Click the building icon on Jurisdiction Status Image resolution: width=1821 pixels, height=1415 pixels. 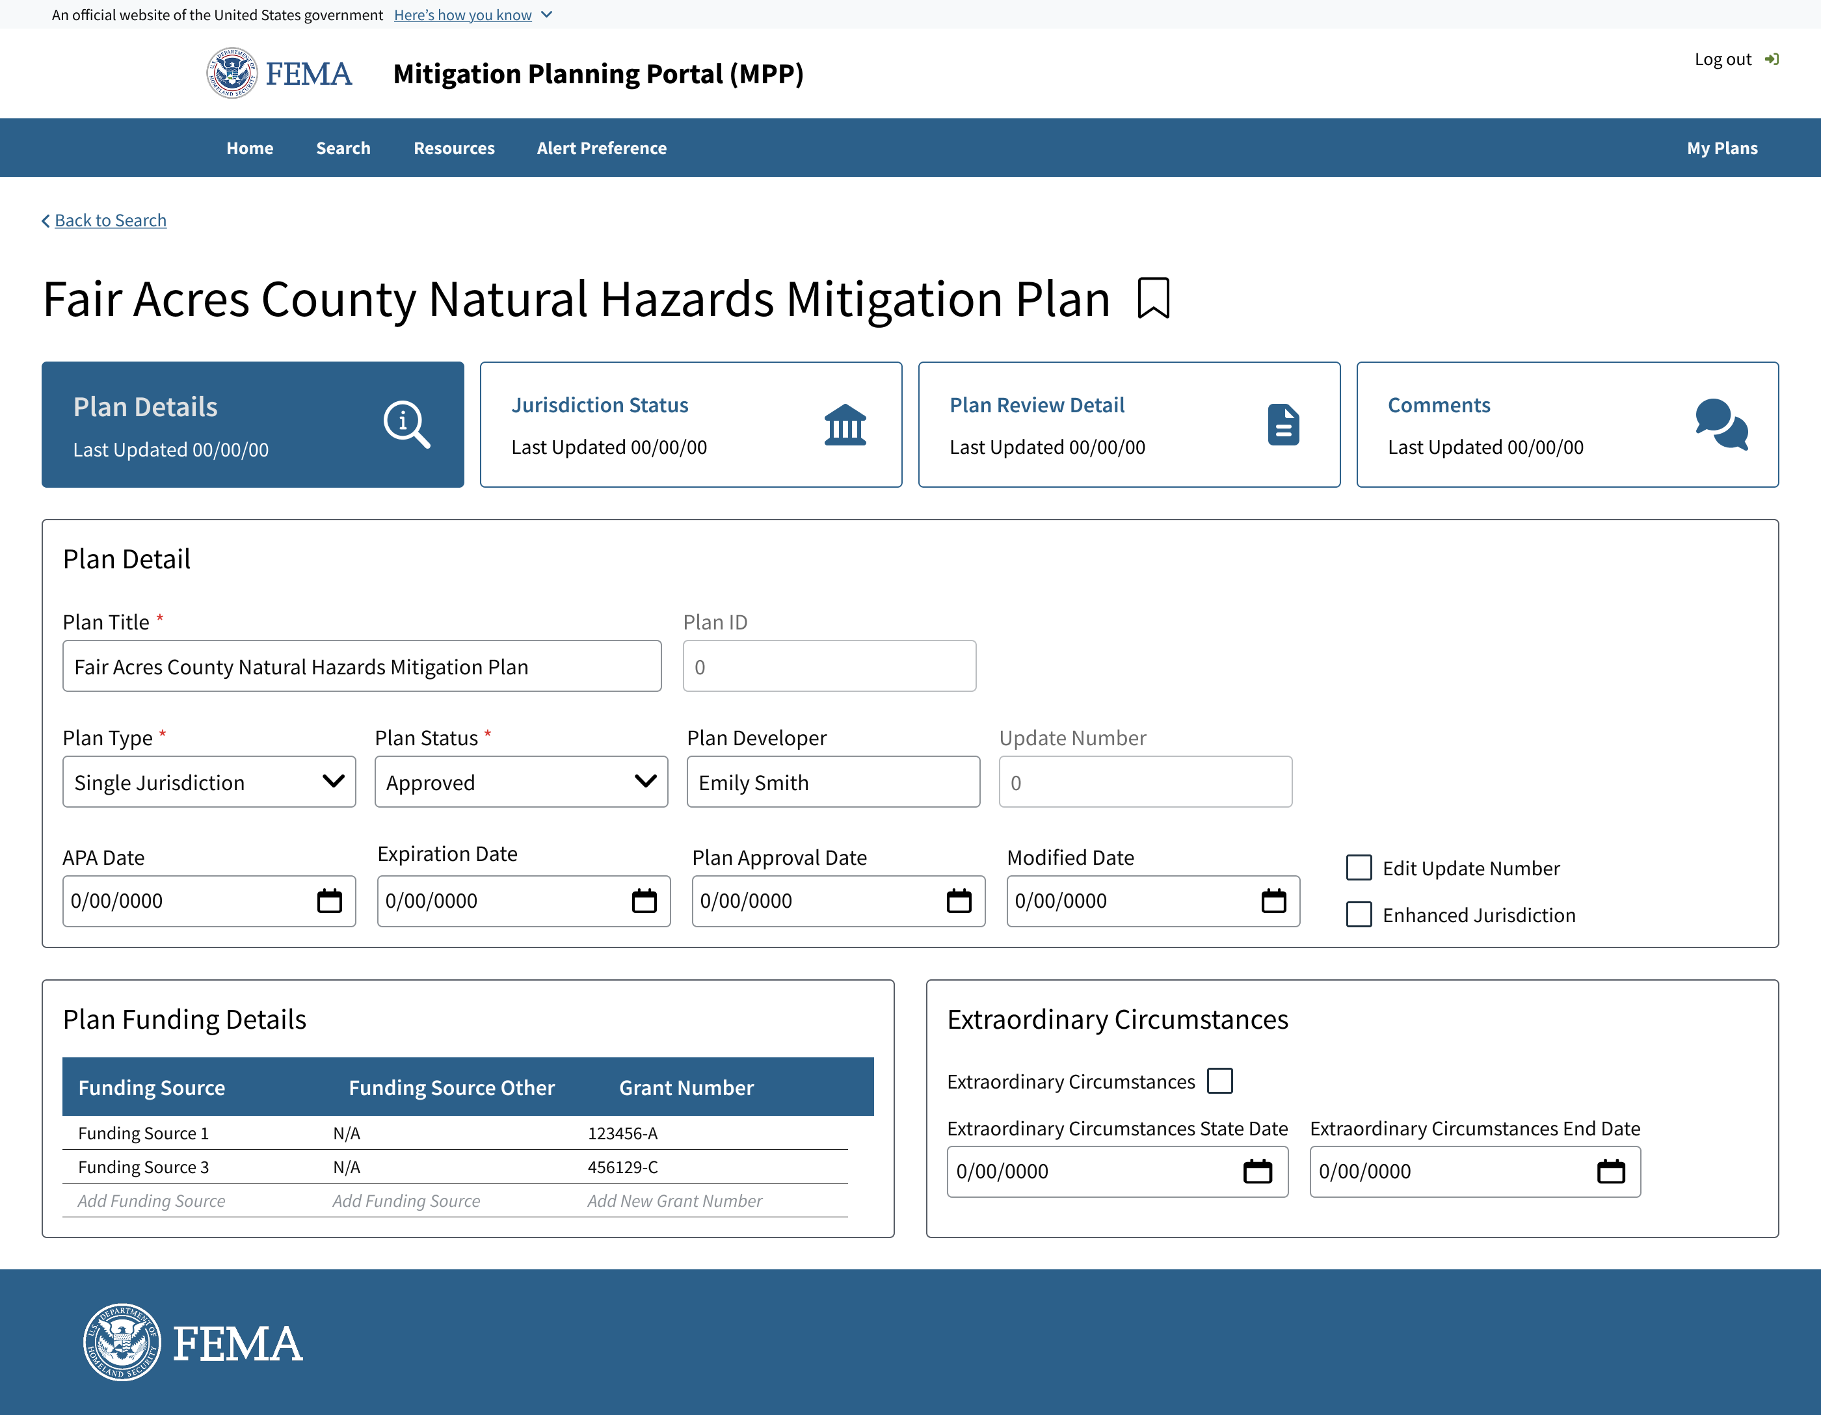click(845, 425)
